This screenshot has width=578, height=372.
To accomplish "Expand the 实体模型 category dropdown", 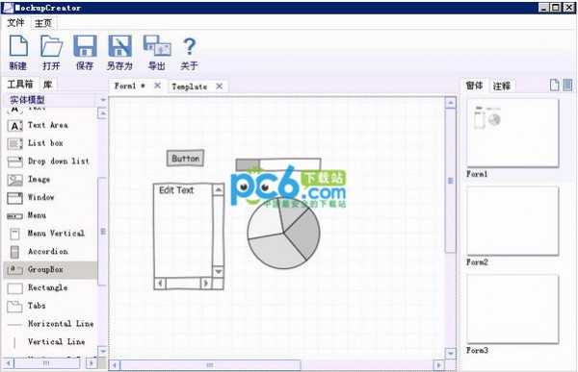I will 103,100.
